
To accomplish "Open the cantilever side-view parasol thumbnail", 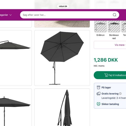I will coord(16,58).
